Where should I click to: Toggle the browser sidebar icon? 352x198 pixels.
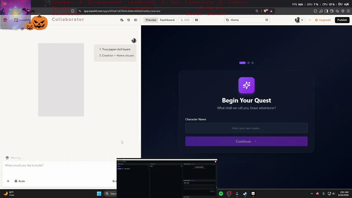coord(326,11)
